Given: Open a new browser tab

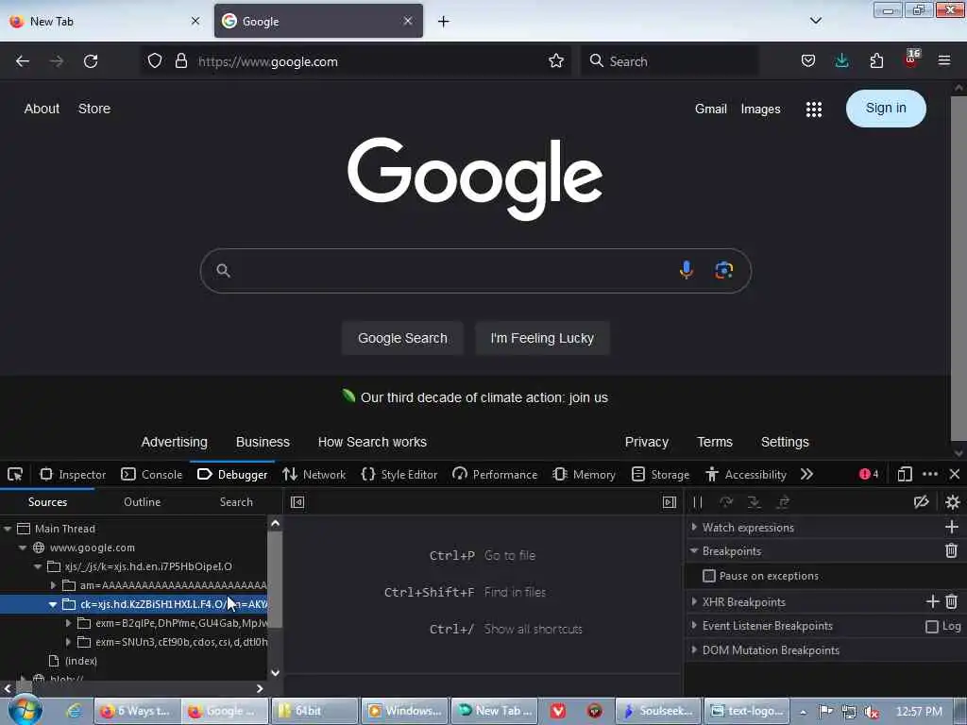Looking at the screenshot, I should (444, 21).
